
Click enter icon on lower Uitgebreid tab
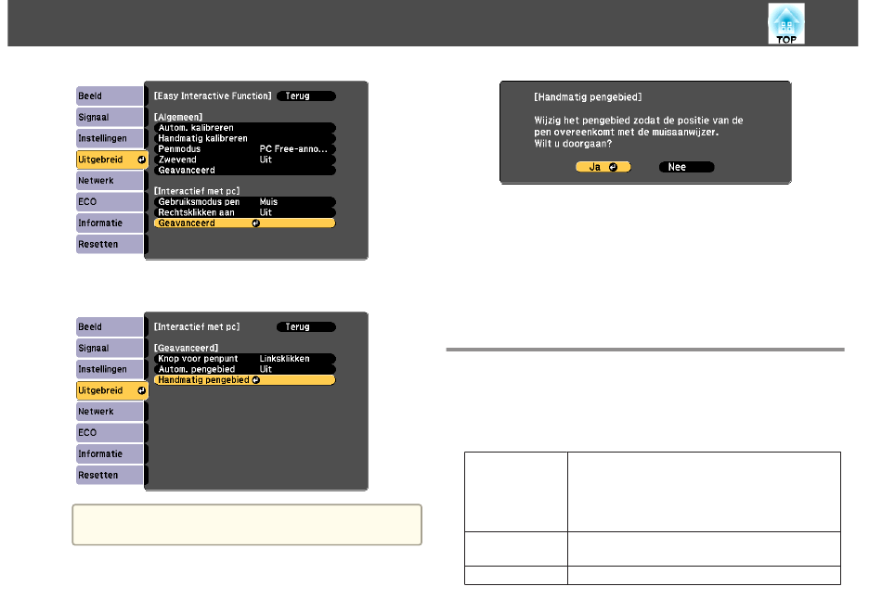coord(141,390)
